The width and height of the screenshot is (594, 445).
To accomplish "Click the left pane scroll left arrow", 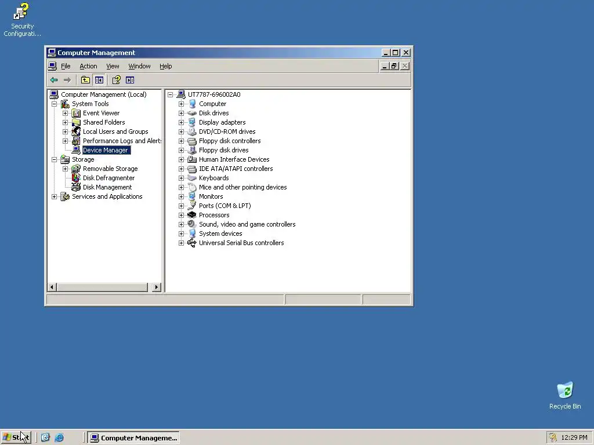I will tap(52, 287).
